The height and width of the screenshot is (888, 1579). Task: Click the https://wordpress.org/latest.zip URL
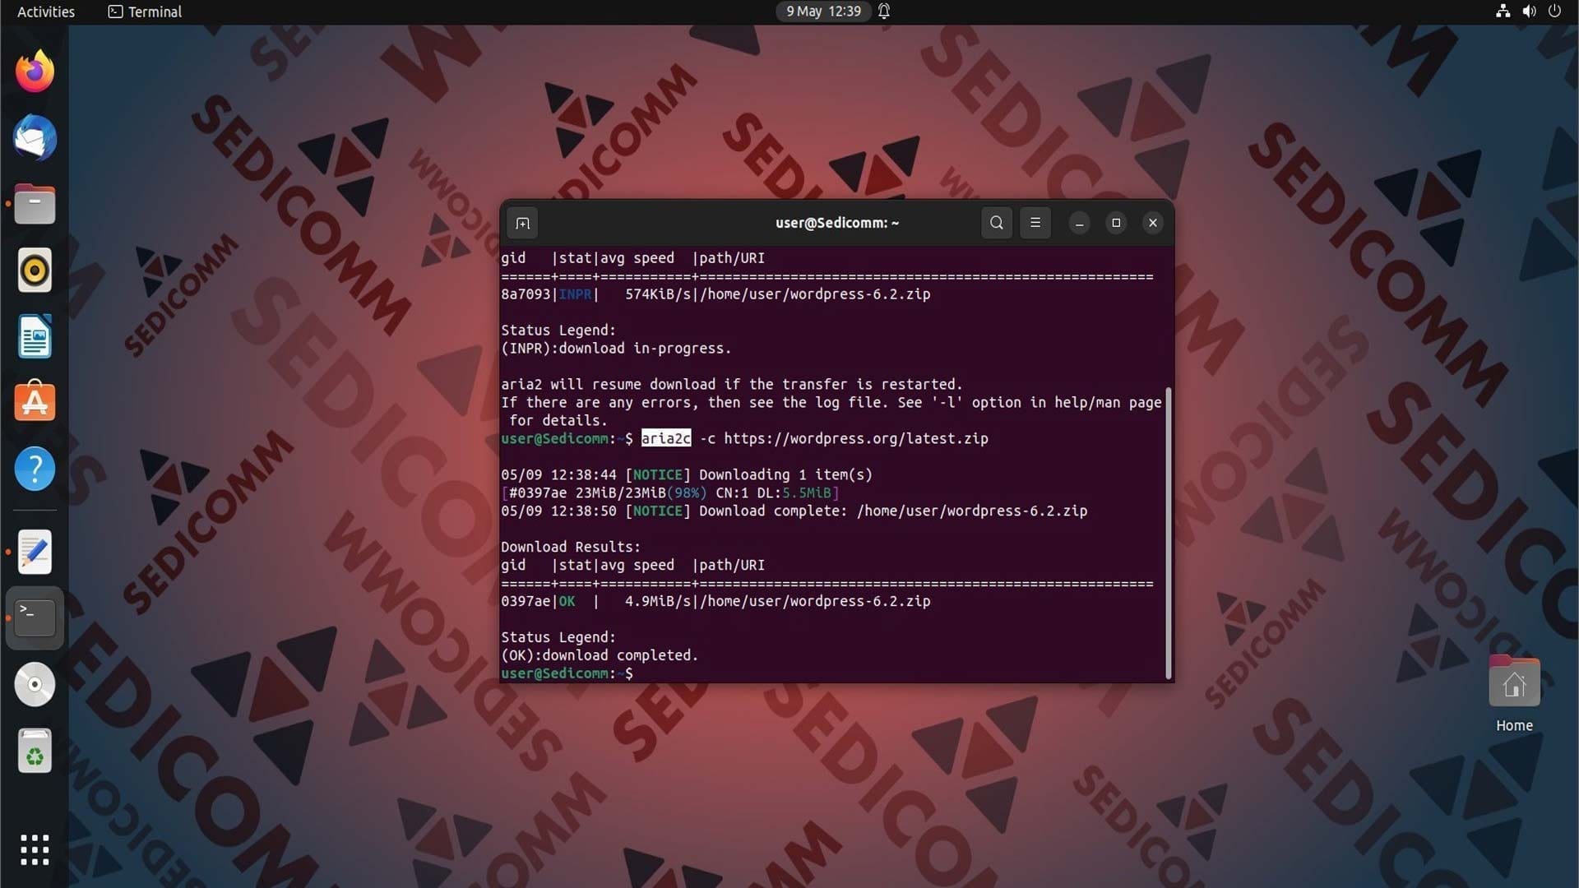coord(856,438)
